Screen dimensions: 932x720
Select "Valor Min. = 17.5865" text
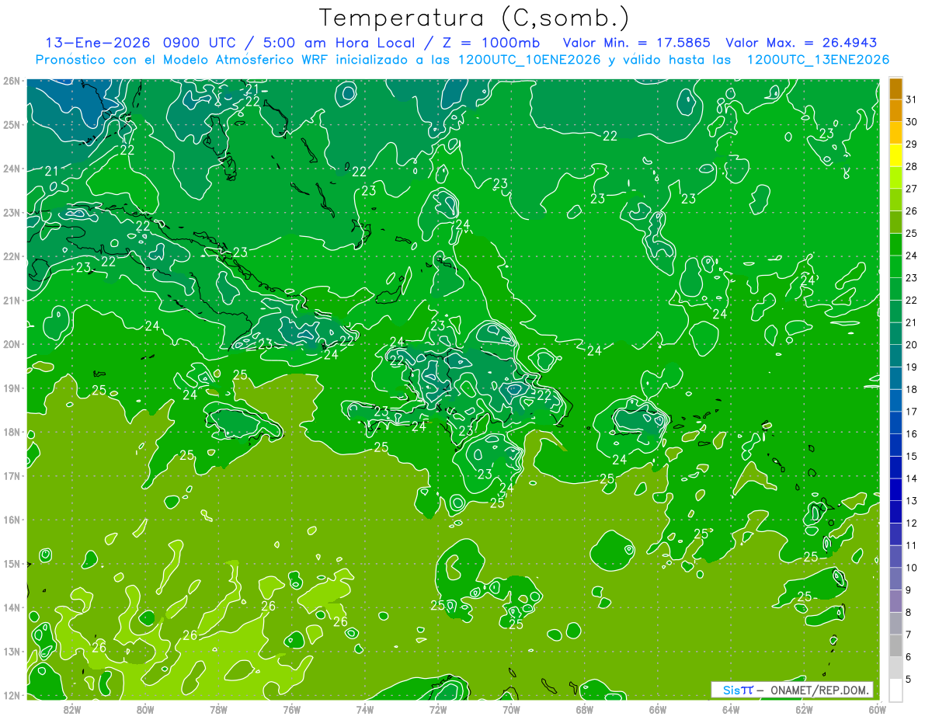click(x=637, y=43)
